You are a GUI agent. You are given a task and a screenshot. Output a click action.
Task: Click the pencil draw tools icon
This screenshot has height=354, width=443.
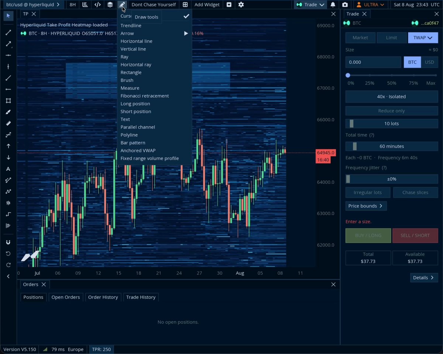point(122,4)
